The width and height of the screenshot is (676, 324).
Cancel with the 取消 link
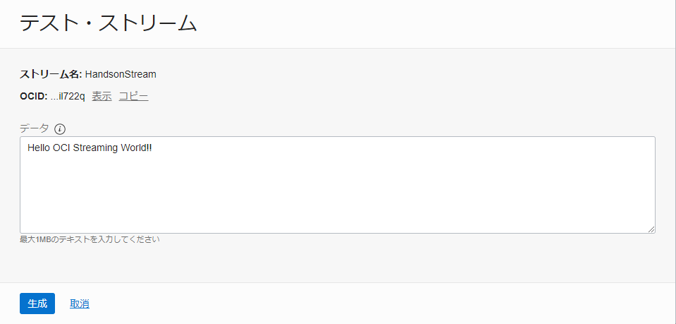(x=79, y=304)
